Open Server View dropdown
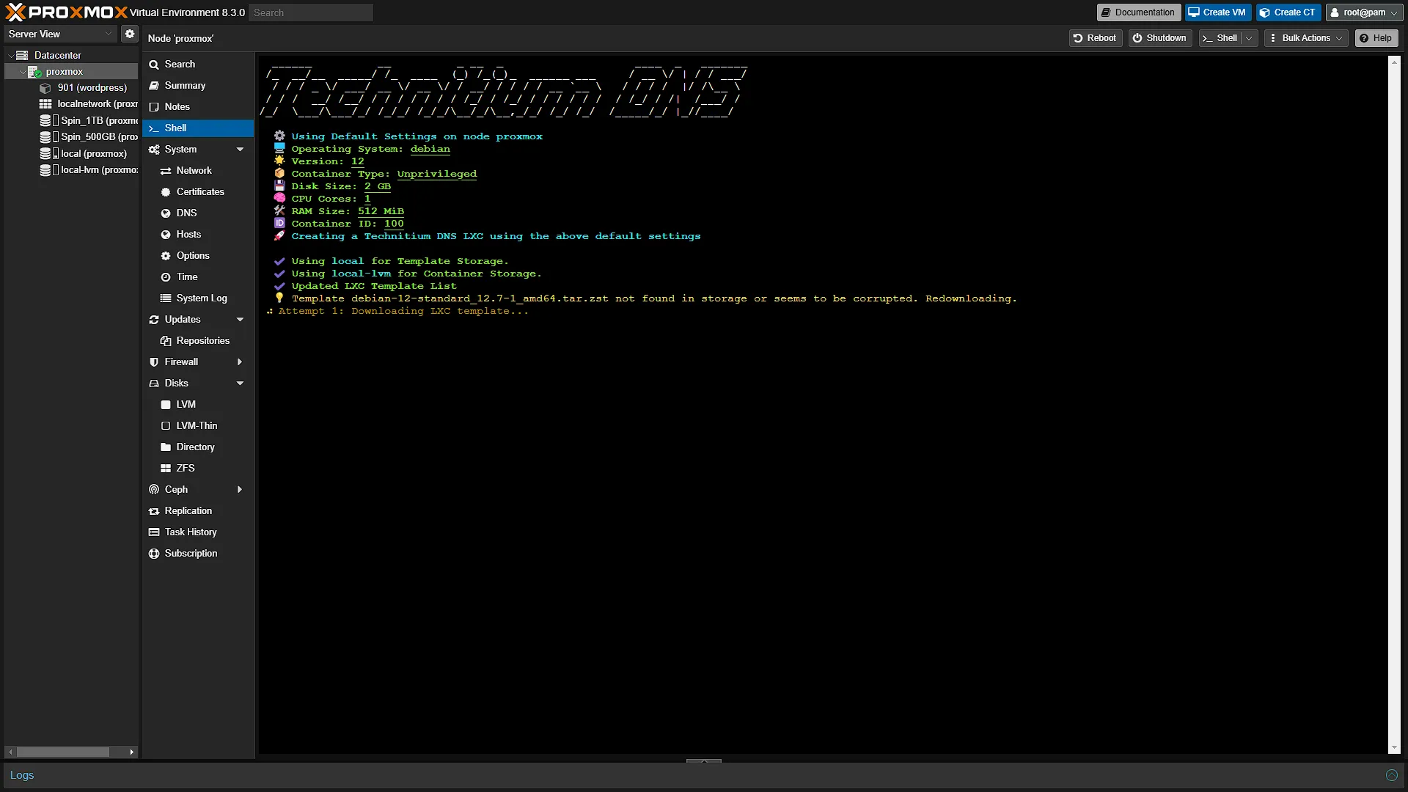The width and height of the screenshot is (1408, 792). (60, 34)
